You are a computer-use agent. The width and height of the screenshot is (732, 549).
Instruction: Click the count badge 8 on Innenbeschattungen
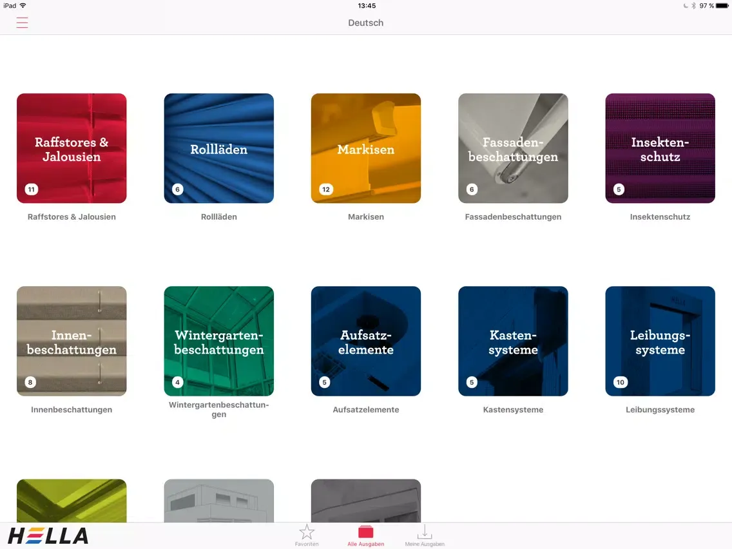click(30, 382)
